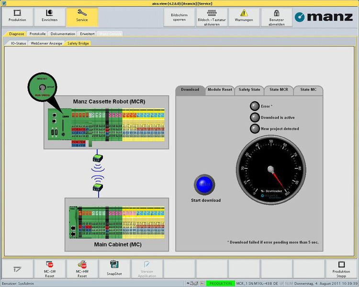This screenshot has width=359, height=287.
Task: Open the Erweitert tab
Action: (87, 34)
